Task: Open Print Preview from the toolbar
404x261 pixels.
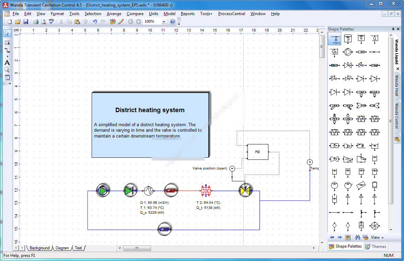Action: click(44, 22)
